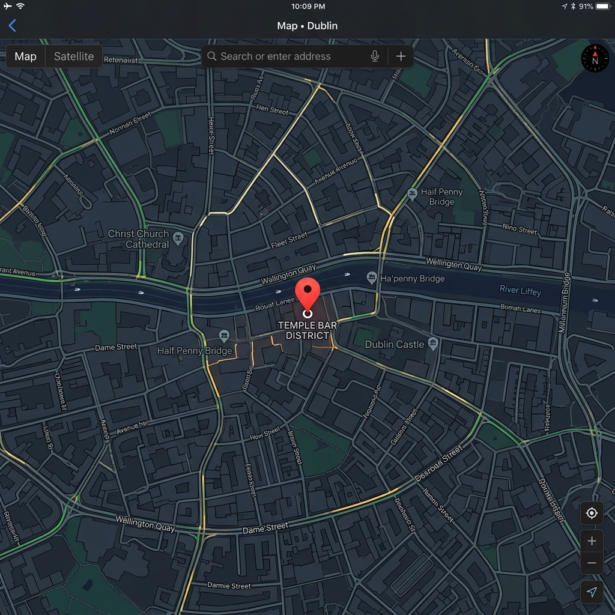Tap the microphone voice search icon
Screen dimensions: 615x615
[375, 56]
